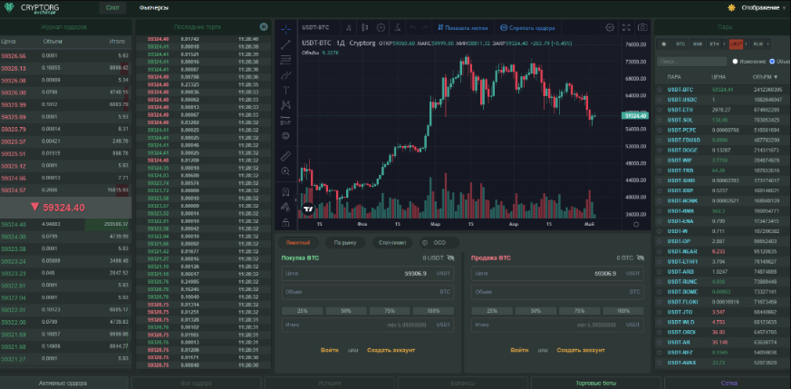
Task: Click the sell volume input field
Action: pyautogui.click(x=557, y=292)
